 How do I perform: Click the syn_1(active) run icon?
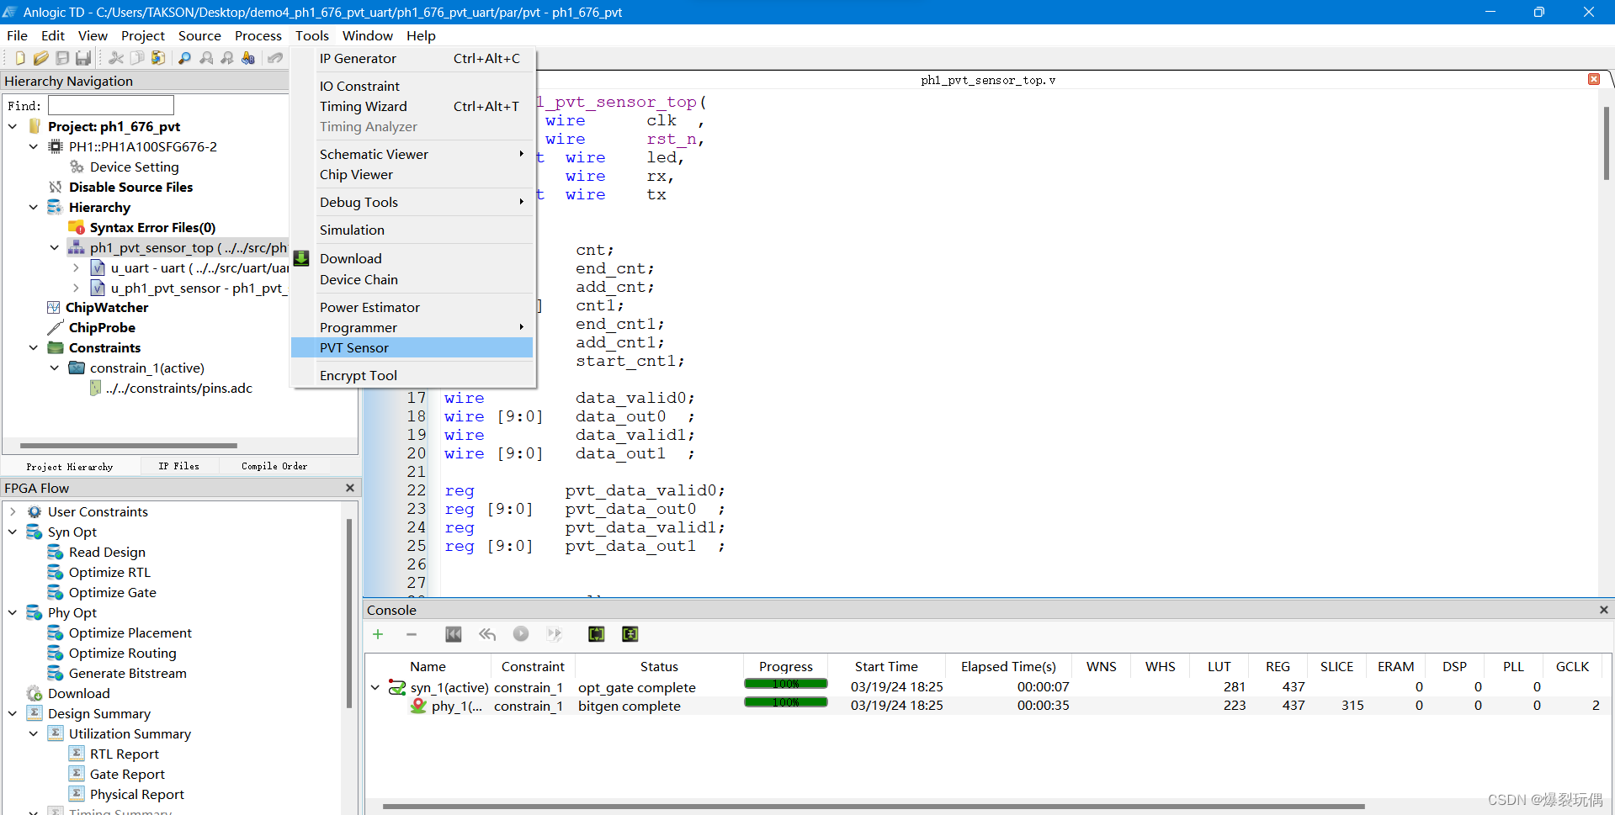(x=397, y=687)
